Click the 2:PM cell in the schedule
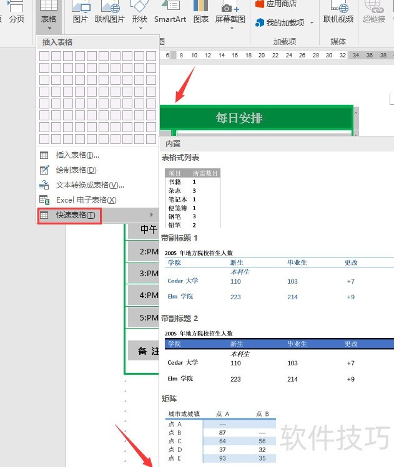The width and height of the screenshot is (394, 467). [x=143, y=252]
